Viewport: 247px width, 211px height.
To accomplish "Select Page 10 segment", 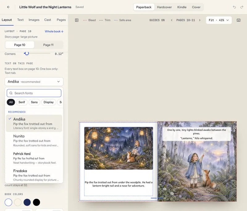I will coord(20,45).
